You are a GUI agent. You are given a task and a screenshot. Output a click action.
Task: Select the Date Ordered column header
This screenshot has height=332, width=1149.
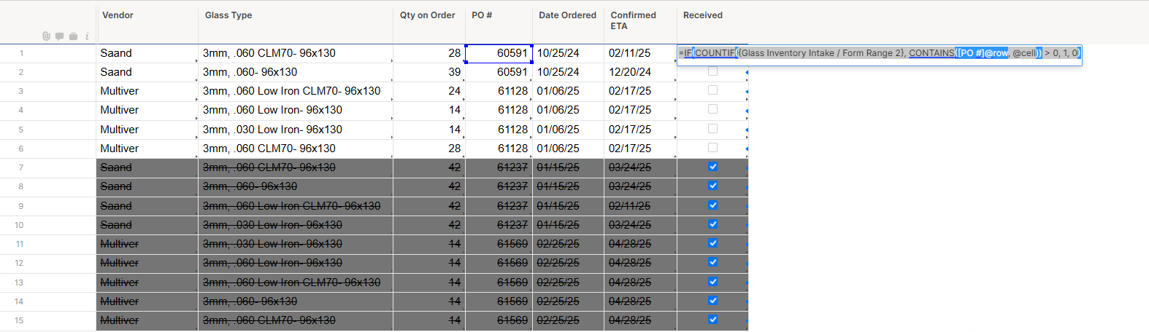569,23
